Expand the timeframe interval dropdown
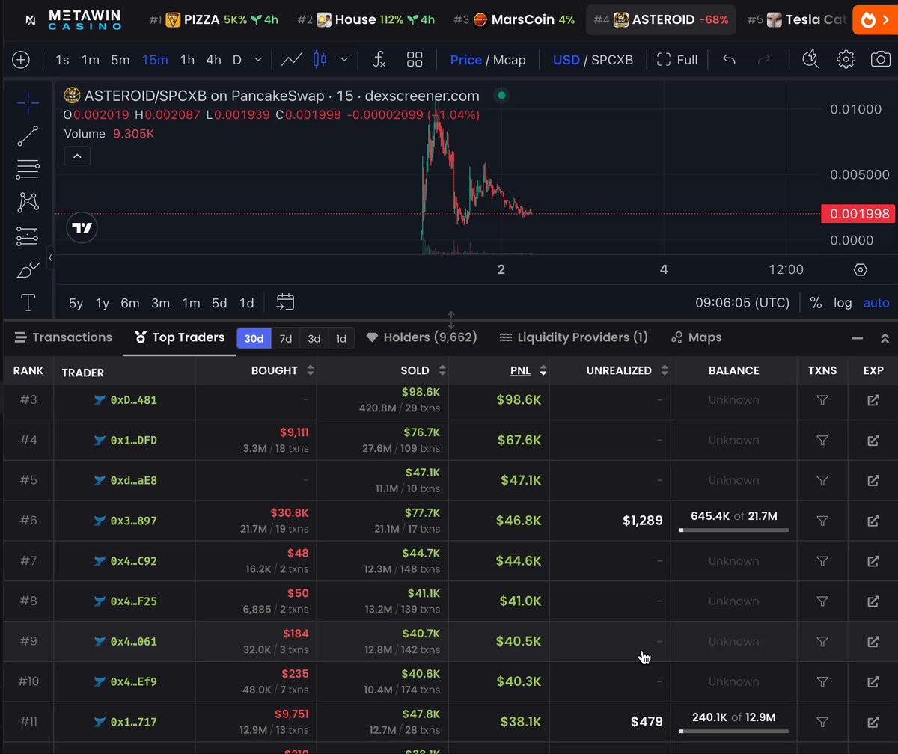The width and height of the screenshot is (898, 754). pos(258,60)
